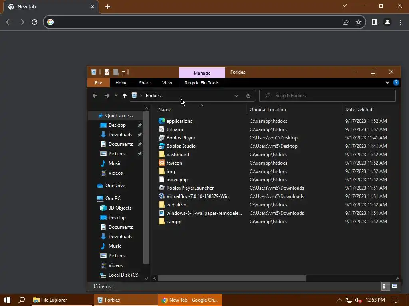Go up one folder level

(x=125, y=96)
